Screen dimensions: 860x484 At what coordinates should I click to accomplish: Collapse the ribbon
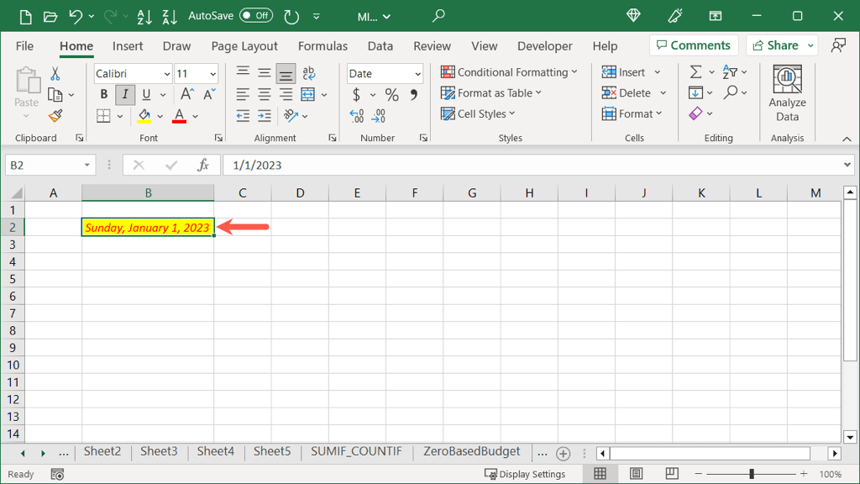pos(847,139)
